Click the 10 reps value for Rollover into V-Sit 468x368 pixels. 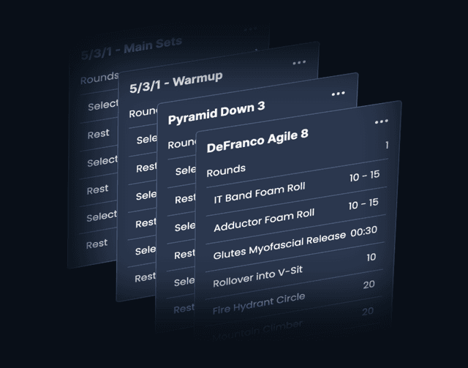coord(371,258)
